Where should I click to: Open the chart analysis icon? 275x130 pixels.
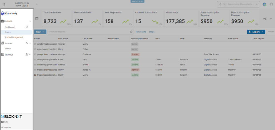(x=265, y=19)
